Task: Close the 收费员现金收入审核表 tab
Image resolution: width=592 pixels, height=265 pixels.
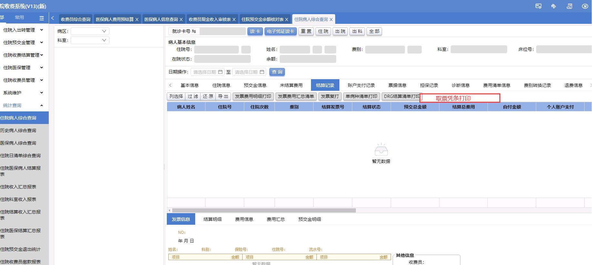Action: (x=234, y=20)
